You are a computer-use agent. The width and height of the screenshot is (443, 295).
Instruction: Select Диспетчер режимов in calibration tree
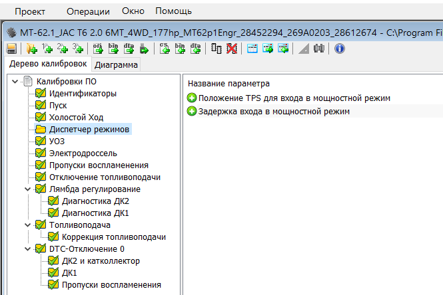point(89,129)
